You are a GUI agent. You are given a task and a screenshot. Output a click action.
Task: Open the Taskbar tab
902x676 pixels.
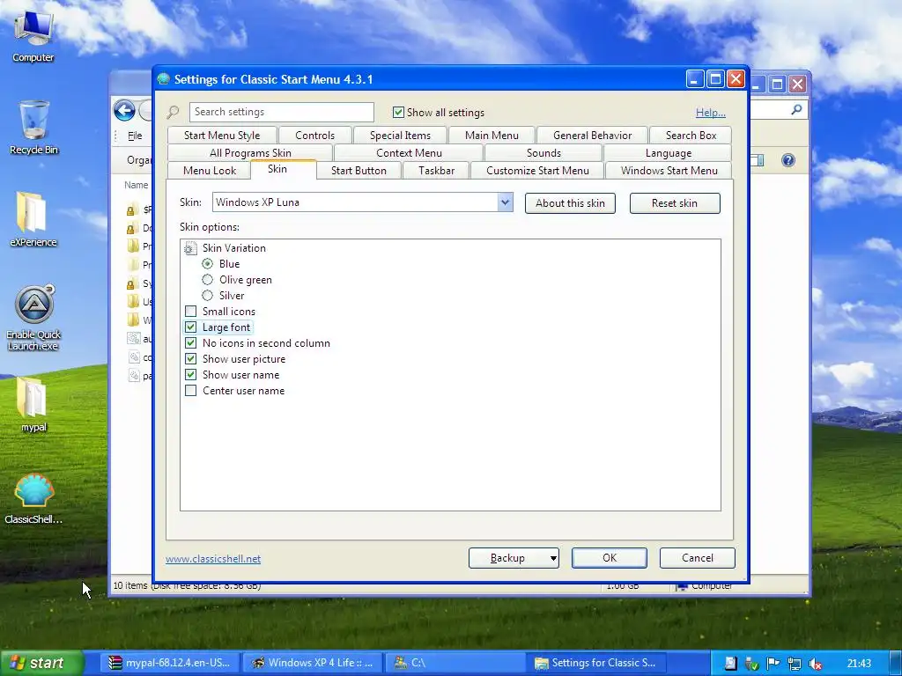click(437, 170)
